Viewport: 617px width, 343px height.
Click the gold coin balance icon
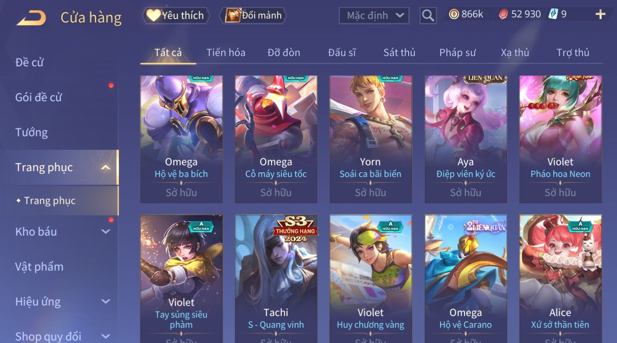click(x=454, y=14)
